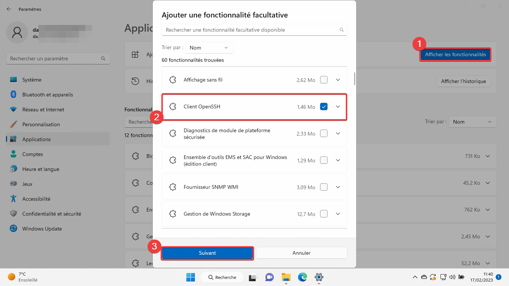The image size is (509, 286).
Task: Click the Afficher l'historique button
Action: coord(463,81)
